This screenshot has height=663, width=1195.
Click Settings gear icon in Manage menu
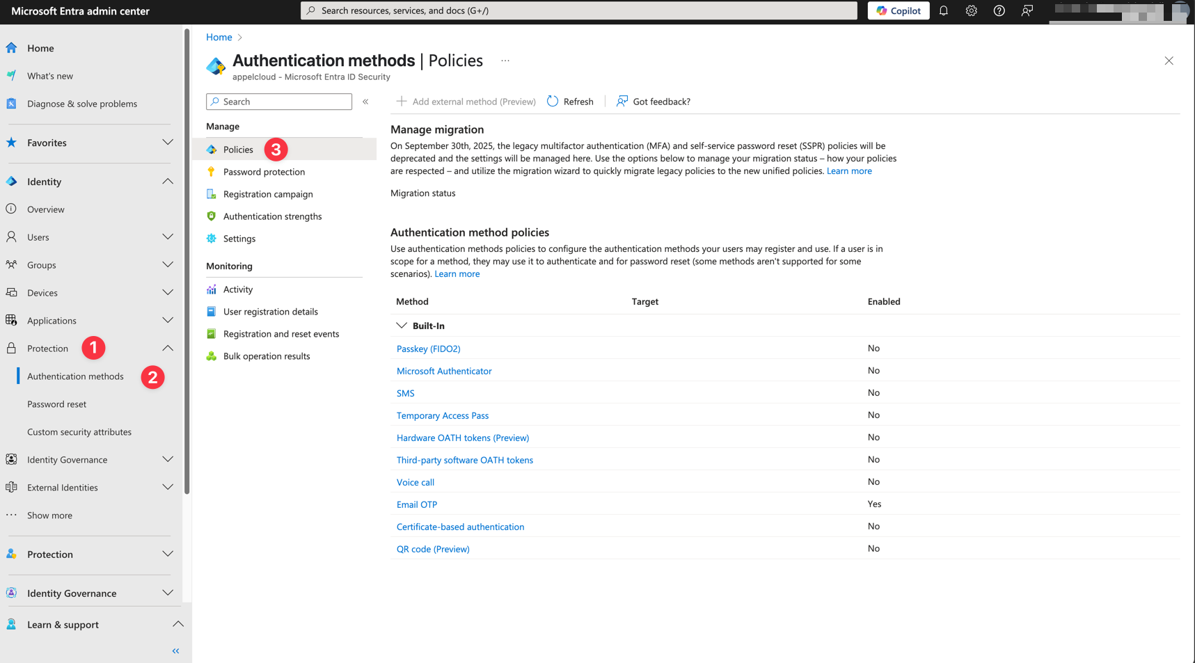coord(212,239)
